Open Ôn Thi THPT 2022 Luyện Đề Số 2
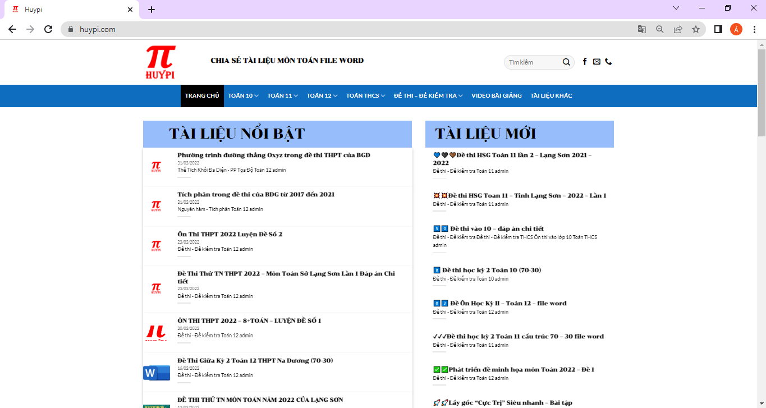The image size is (766, 408). [x=230, y=235]
